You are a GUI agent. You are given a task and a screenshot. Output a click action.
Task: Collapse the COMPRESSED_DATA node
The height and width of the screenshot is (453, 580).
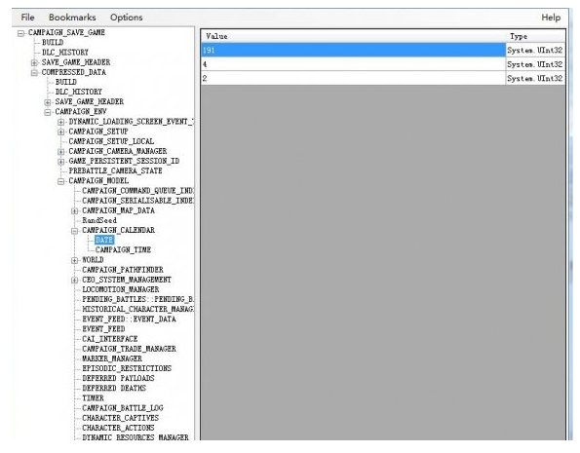(34, 73)
